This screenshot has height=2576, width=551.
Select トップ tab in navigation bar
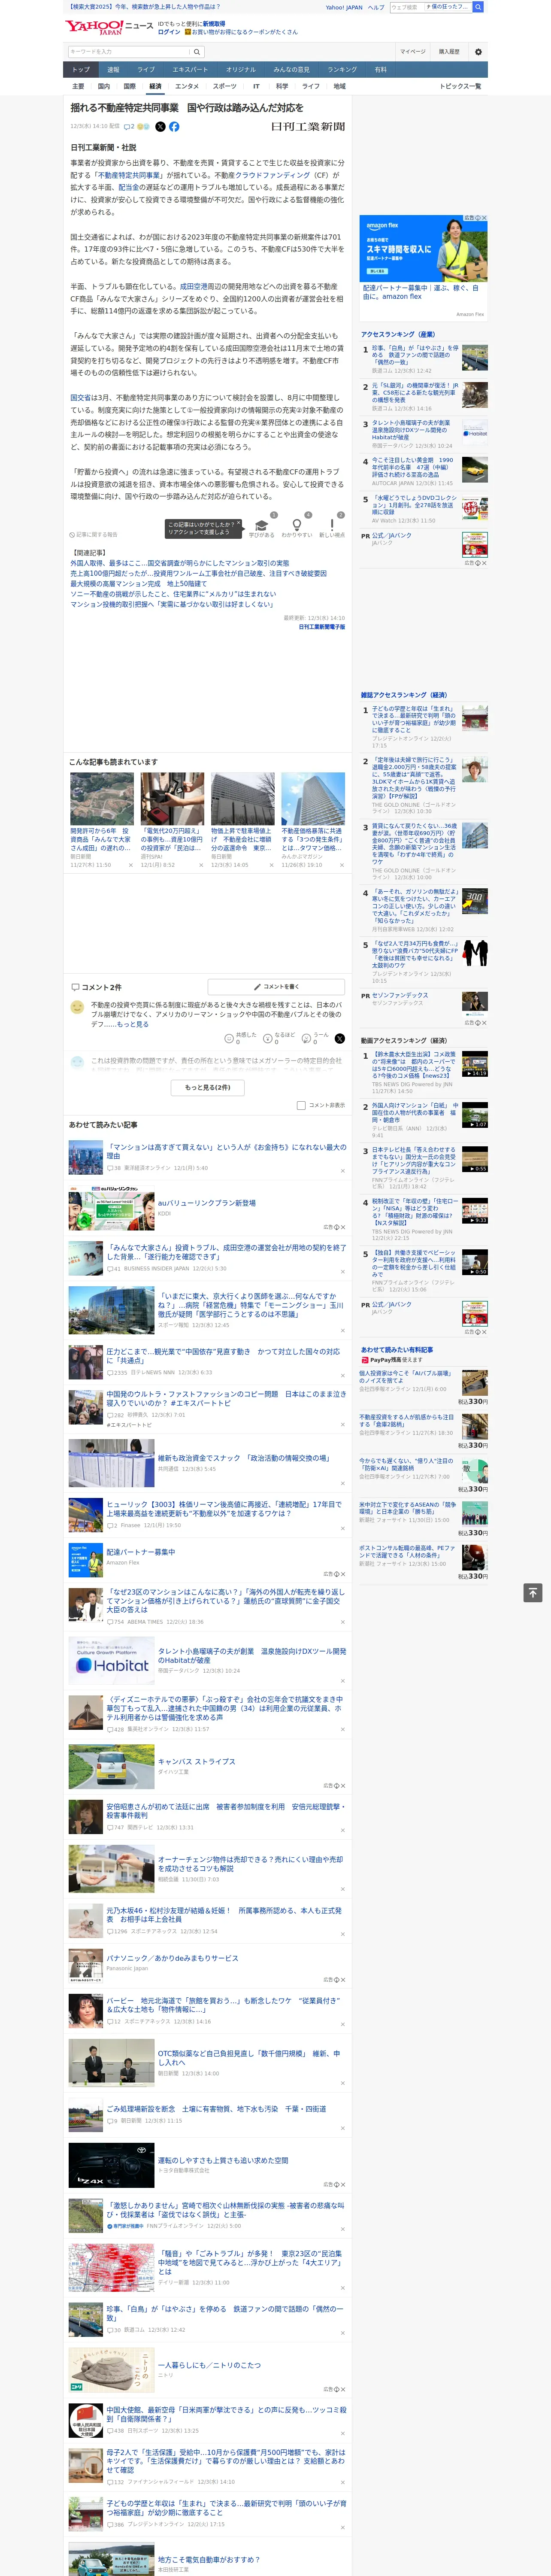81,70
